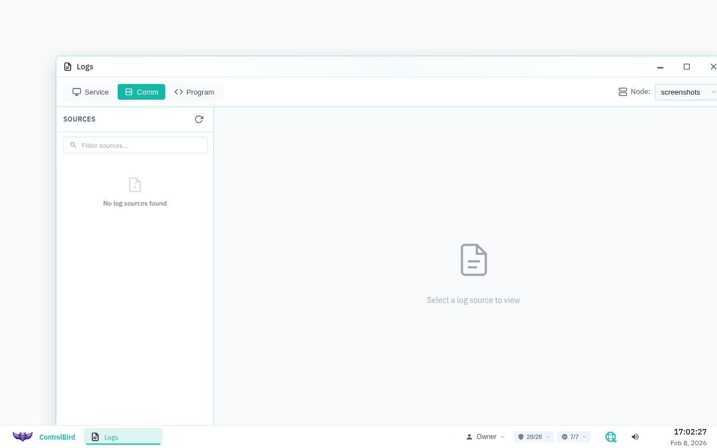
Task: Open the 7/7 check status dropdown
Action: click(574, 437)
